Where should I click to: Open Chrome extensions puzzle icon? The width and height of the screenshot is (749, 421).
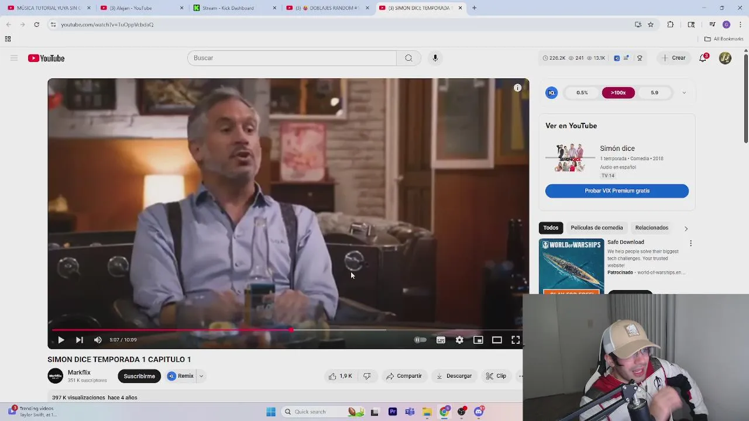[x=671, y=25]
